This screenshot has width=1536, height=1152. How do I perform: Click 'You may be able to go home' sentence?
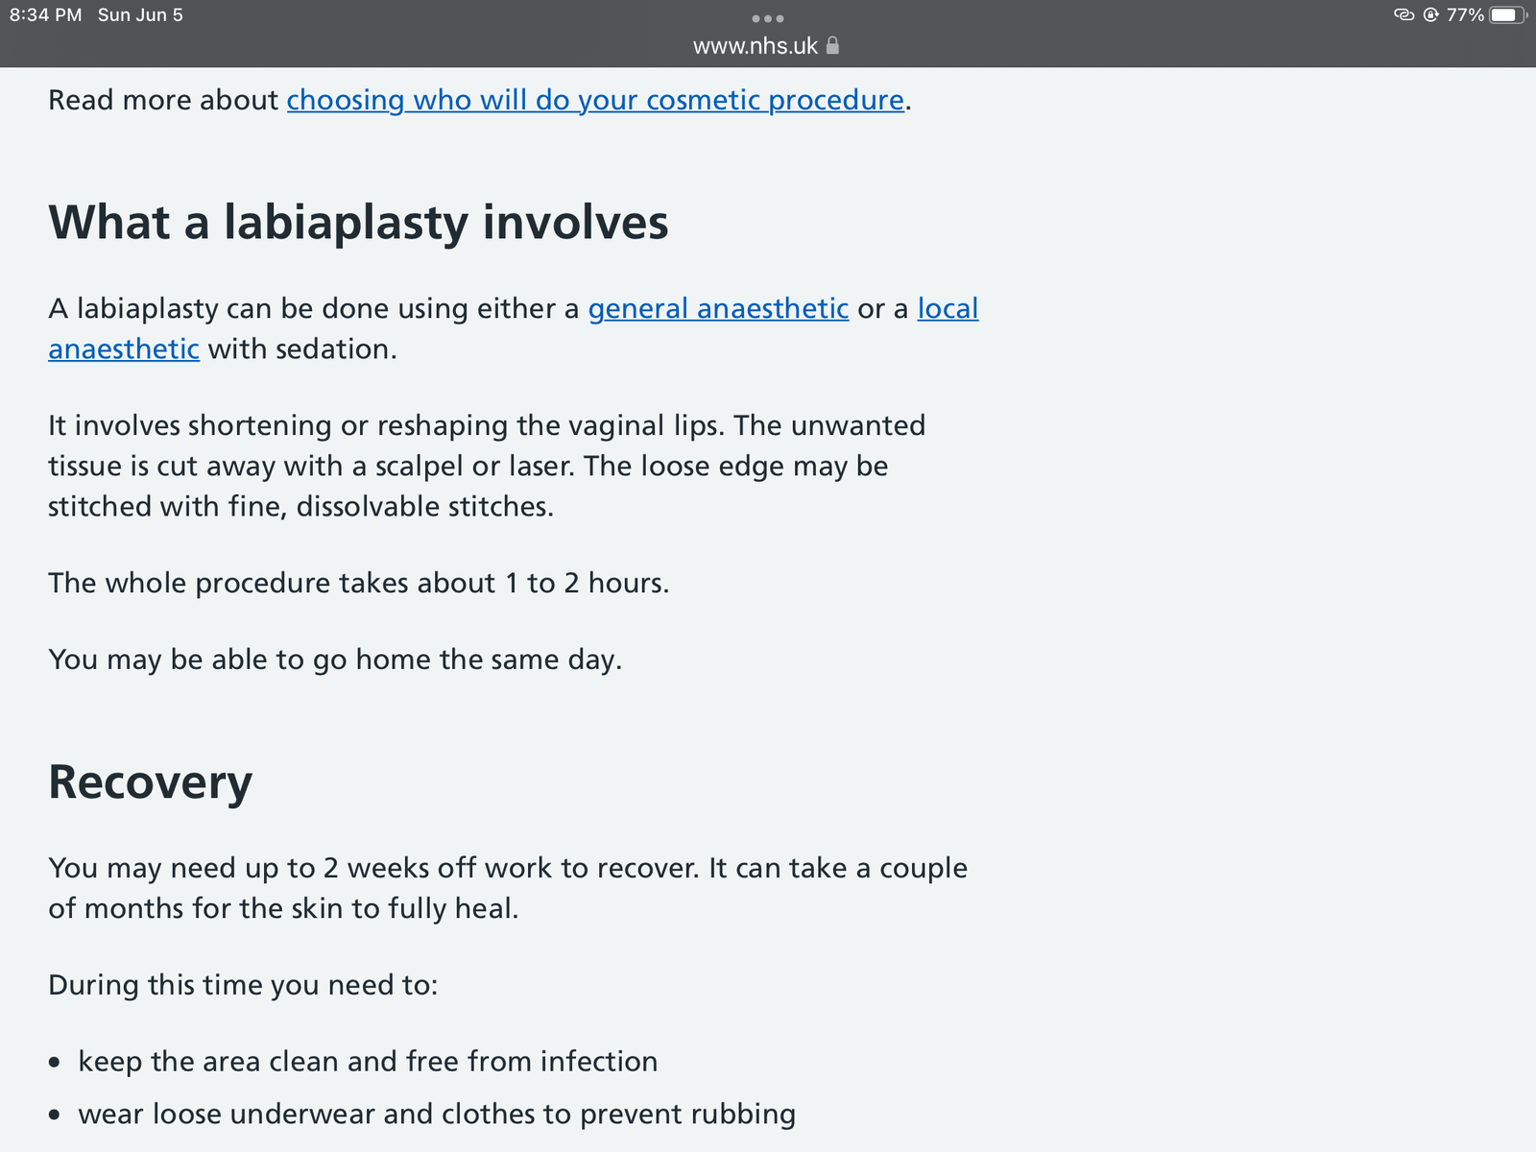tap(335, 660)
